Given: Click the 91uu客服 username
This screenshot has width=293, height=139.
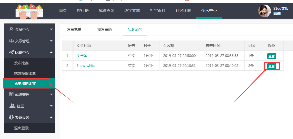Looking at the screenshot, I should coord(281,9).
